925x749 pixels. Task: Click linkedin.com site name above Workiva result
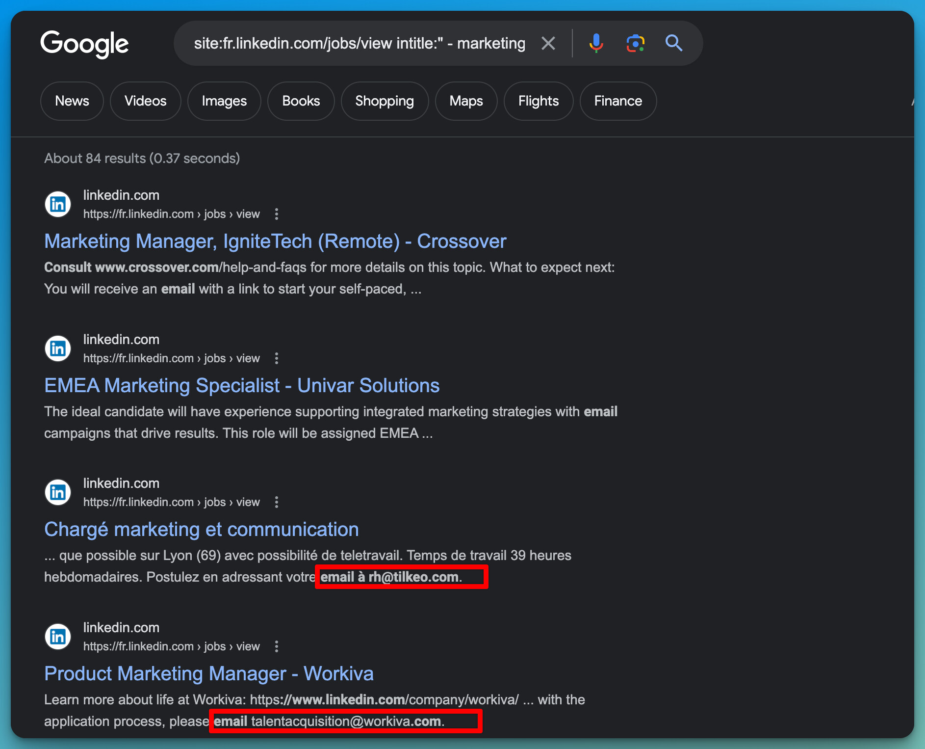pos(121,628)
